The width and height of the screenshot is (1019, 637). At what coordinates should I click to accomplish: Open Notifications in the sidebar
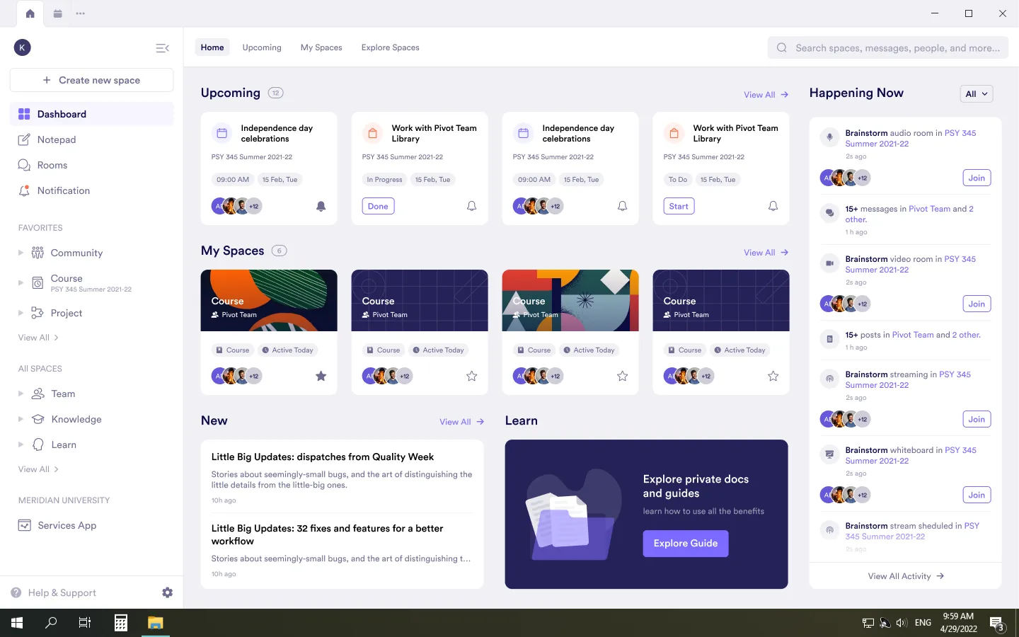[64, 190]
